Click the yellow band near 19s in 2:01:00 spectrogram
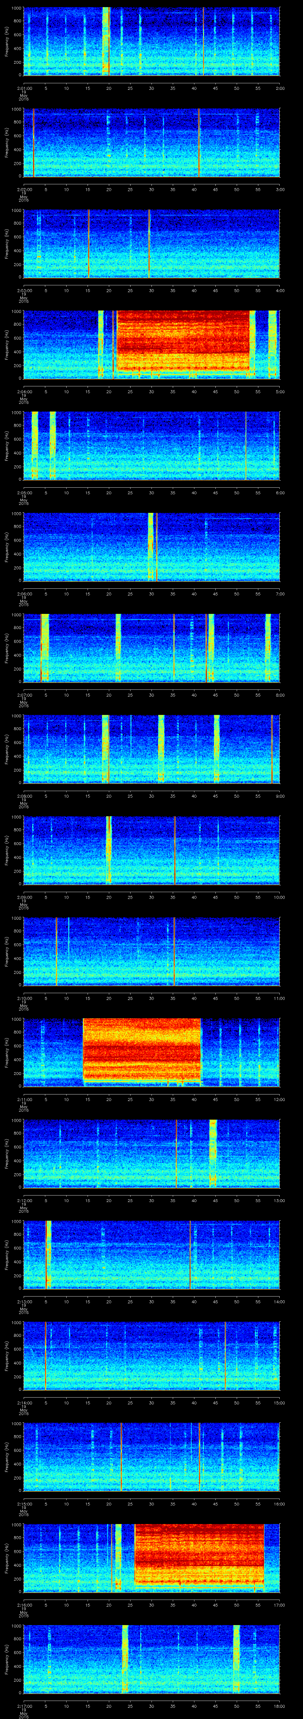The image size is (303, 1719). tap(106, 41)
